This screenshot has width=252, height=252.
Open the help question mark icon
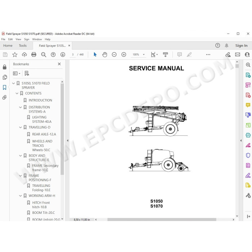coord(217,45)
